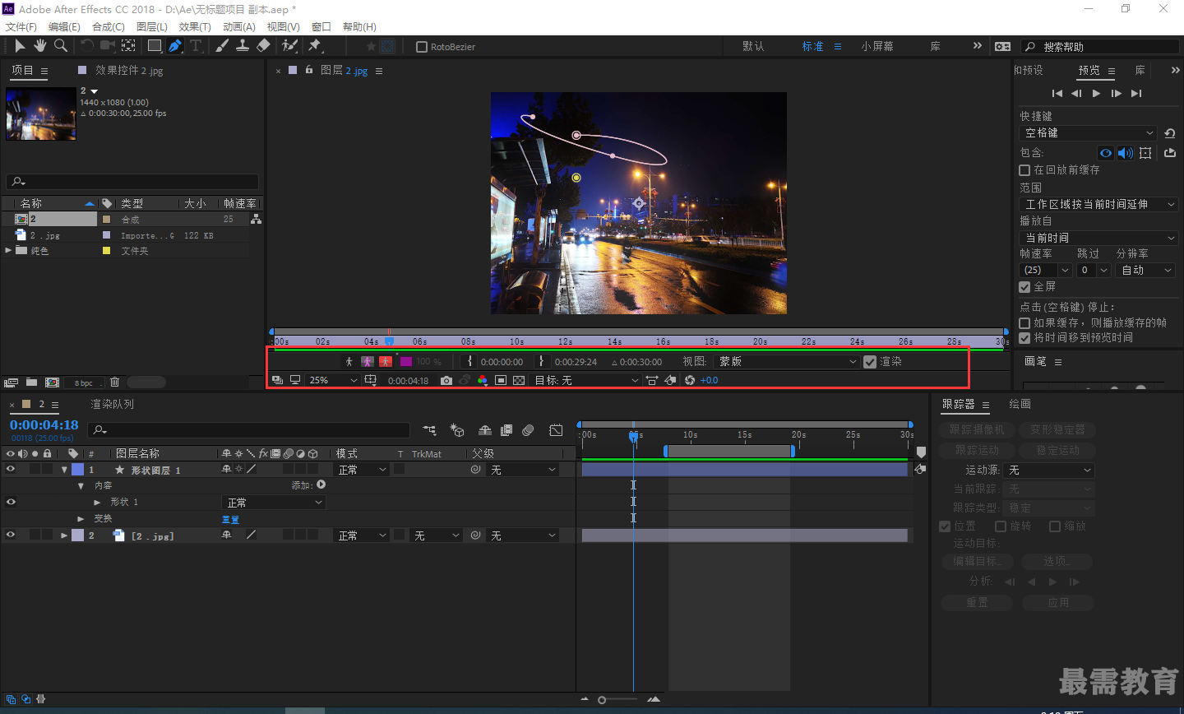Click the region of interest icon
This screenshot has height=714, width=1184.
[501, 380]
